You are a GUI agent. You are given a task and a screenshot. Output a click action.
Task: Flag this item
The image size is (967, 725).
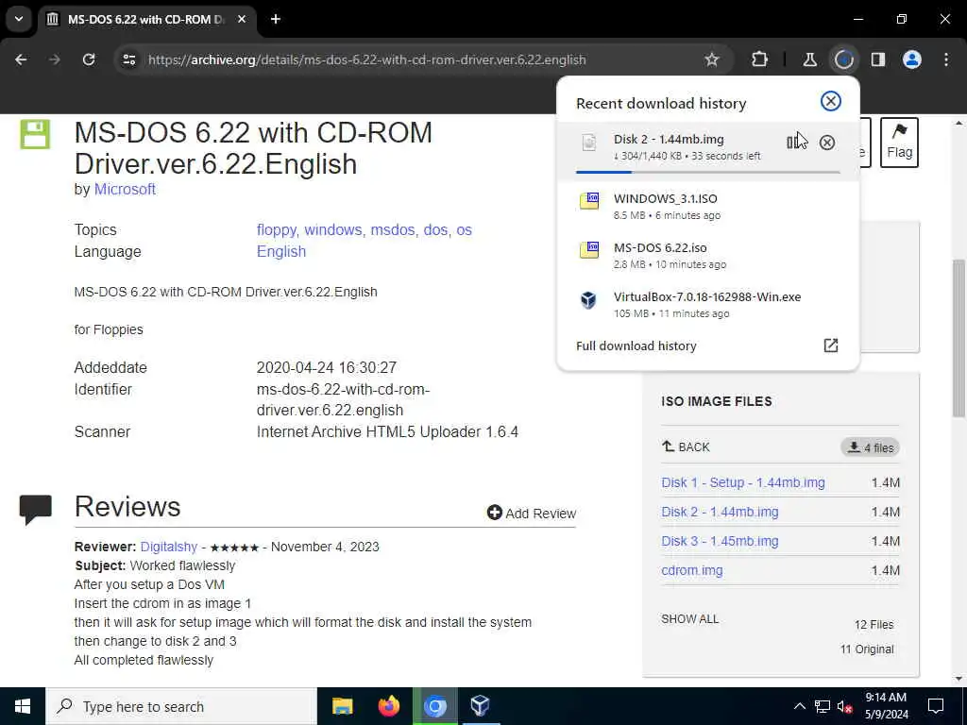899,143
